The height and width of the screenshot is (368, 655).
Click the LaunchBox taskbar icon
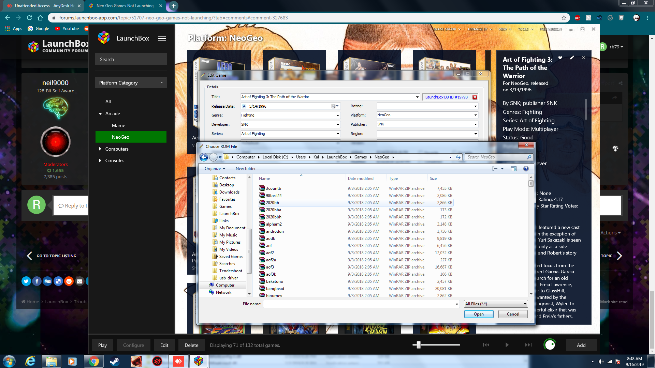(x=199, y=361)
